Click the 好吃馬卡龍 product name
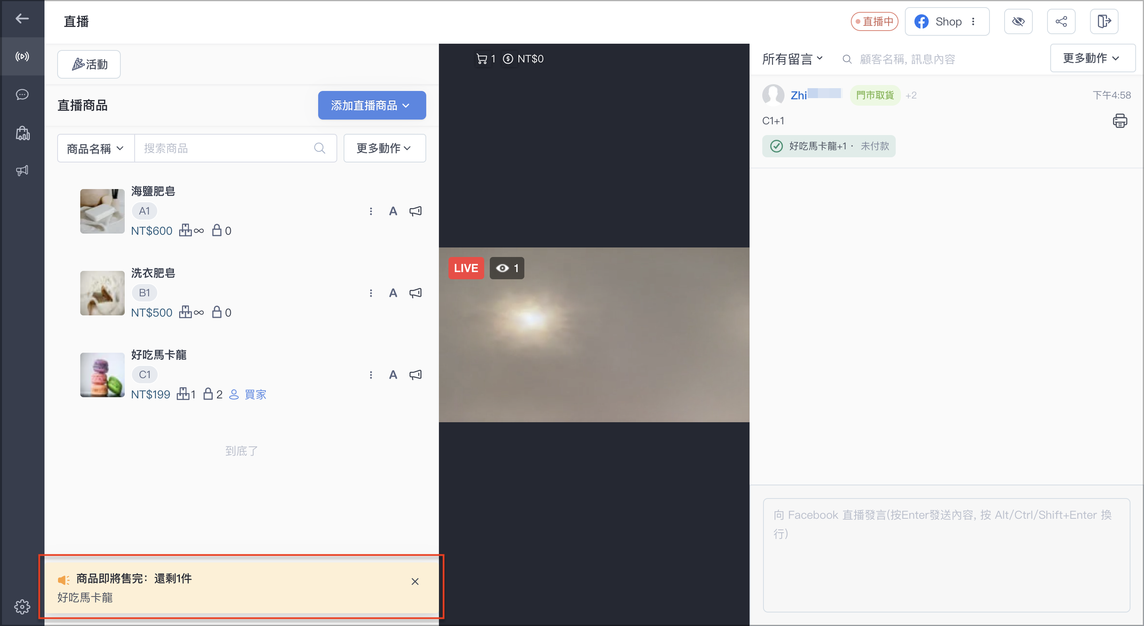 158,355
